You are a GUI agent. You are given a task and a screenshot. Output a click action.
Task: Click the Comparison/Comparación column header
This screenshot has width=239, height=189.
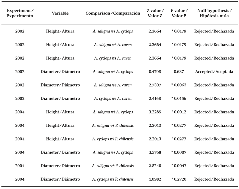113,13
